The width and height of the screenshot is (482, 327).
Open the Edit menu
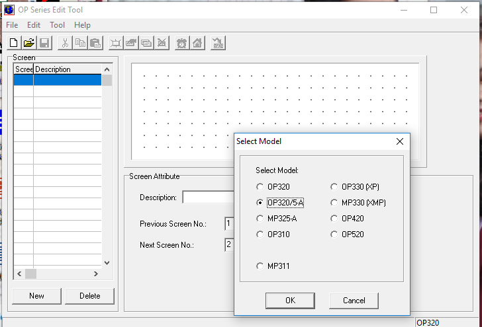point(34,25)
